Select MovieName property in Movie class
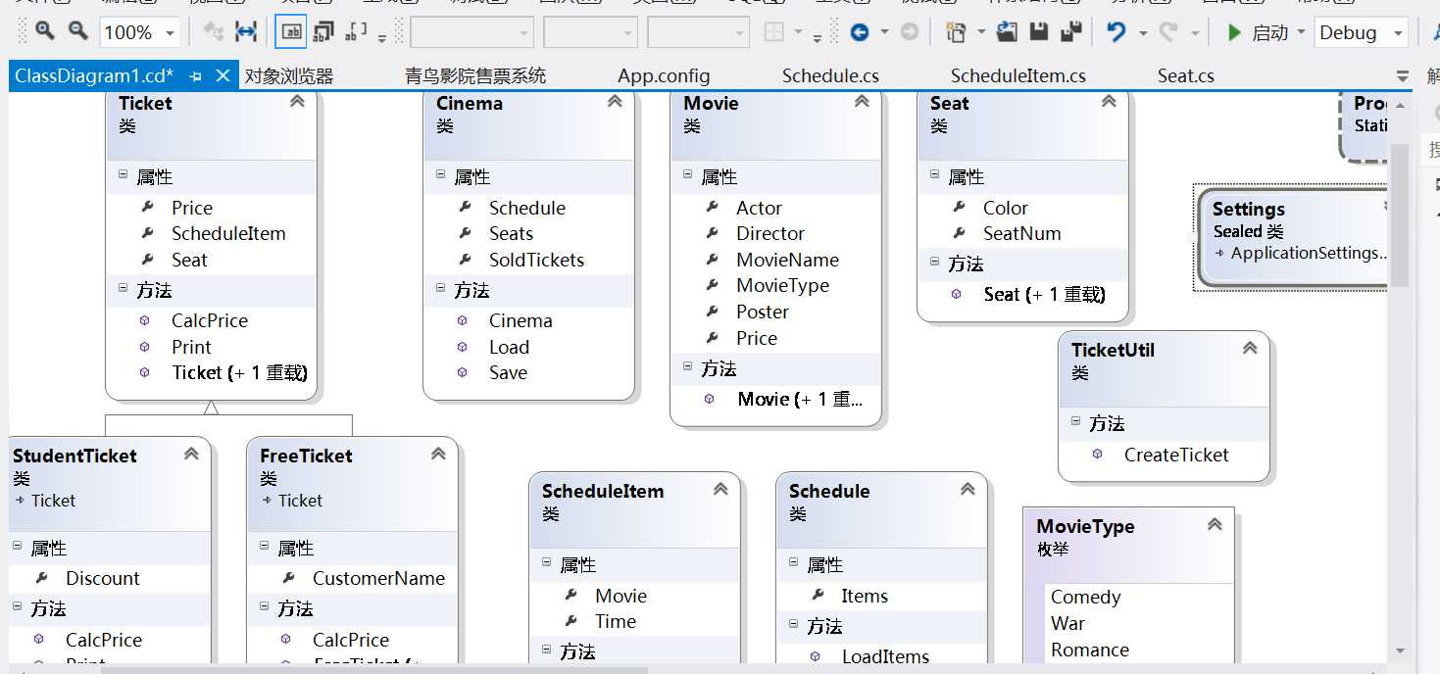Screen dimensions: 1440x674 tap(787, 260)
